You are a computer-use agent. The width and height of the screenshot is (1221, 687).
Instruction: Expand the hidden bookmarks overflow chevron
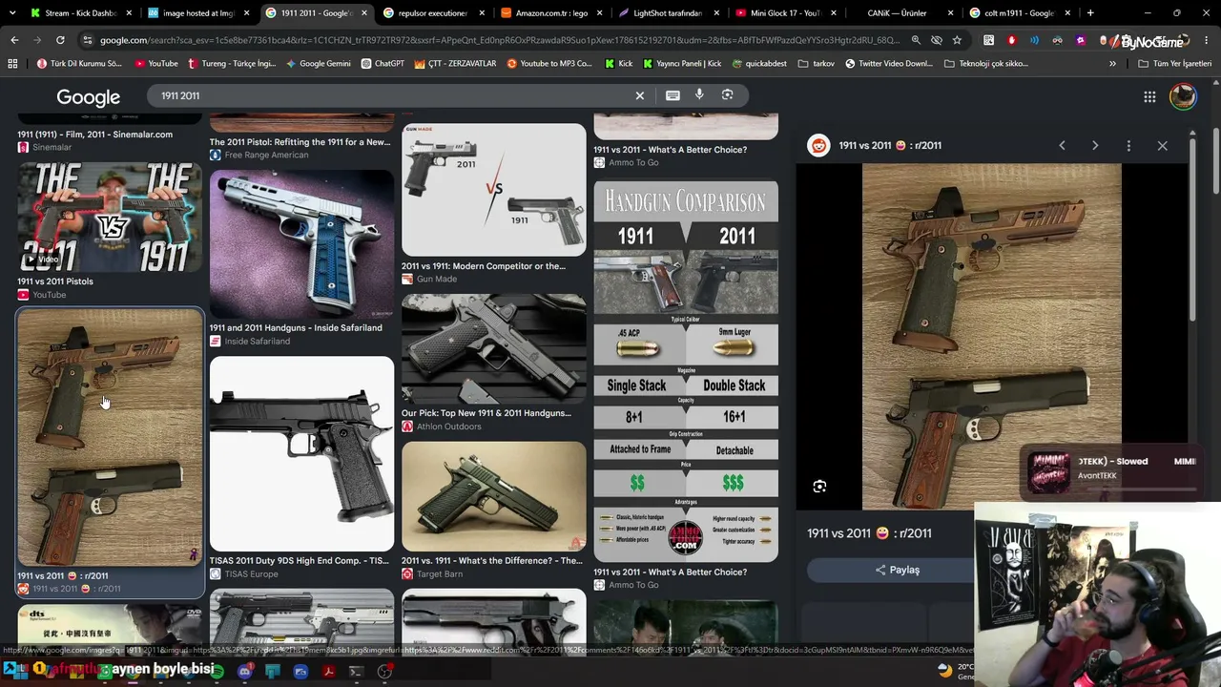[x=1112, y=64]
